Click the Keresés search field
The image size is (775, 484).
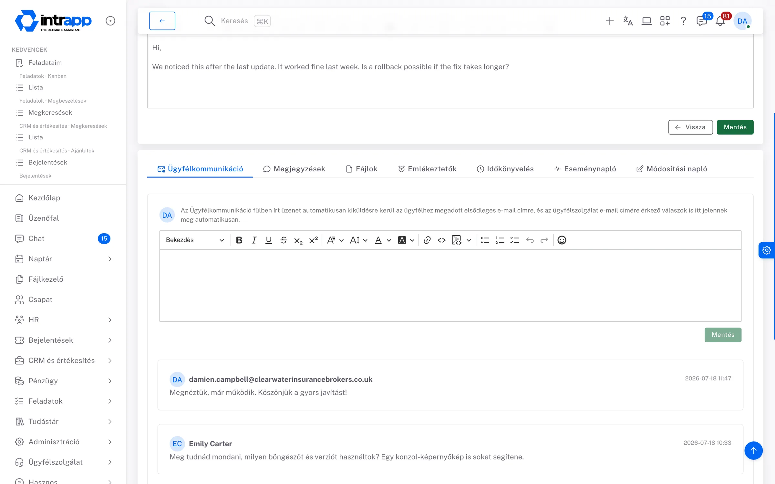pyautogui.click(x=238, y=21)
